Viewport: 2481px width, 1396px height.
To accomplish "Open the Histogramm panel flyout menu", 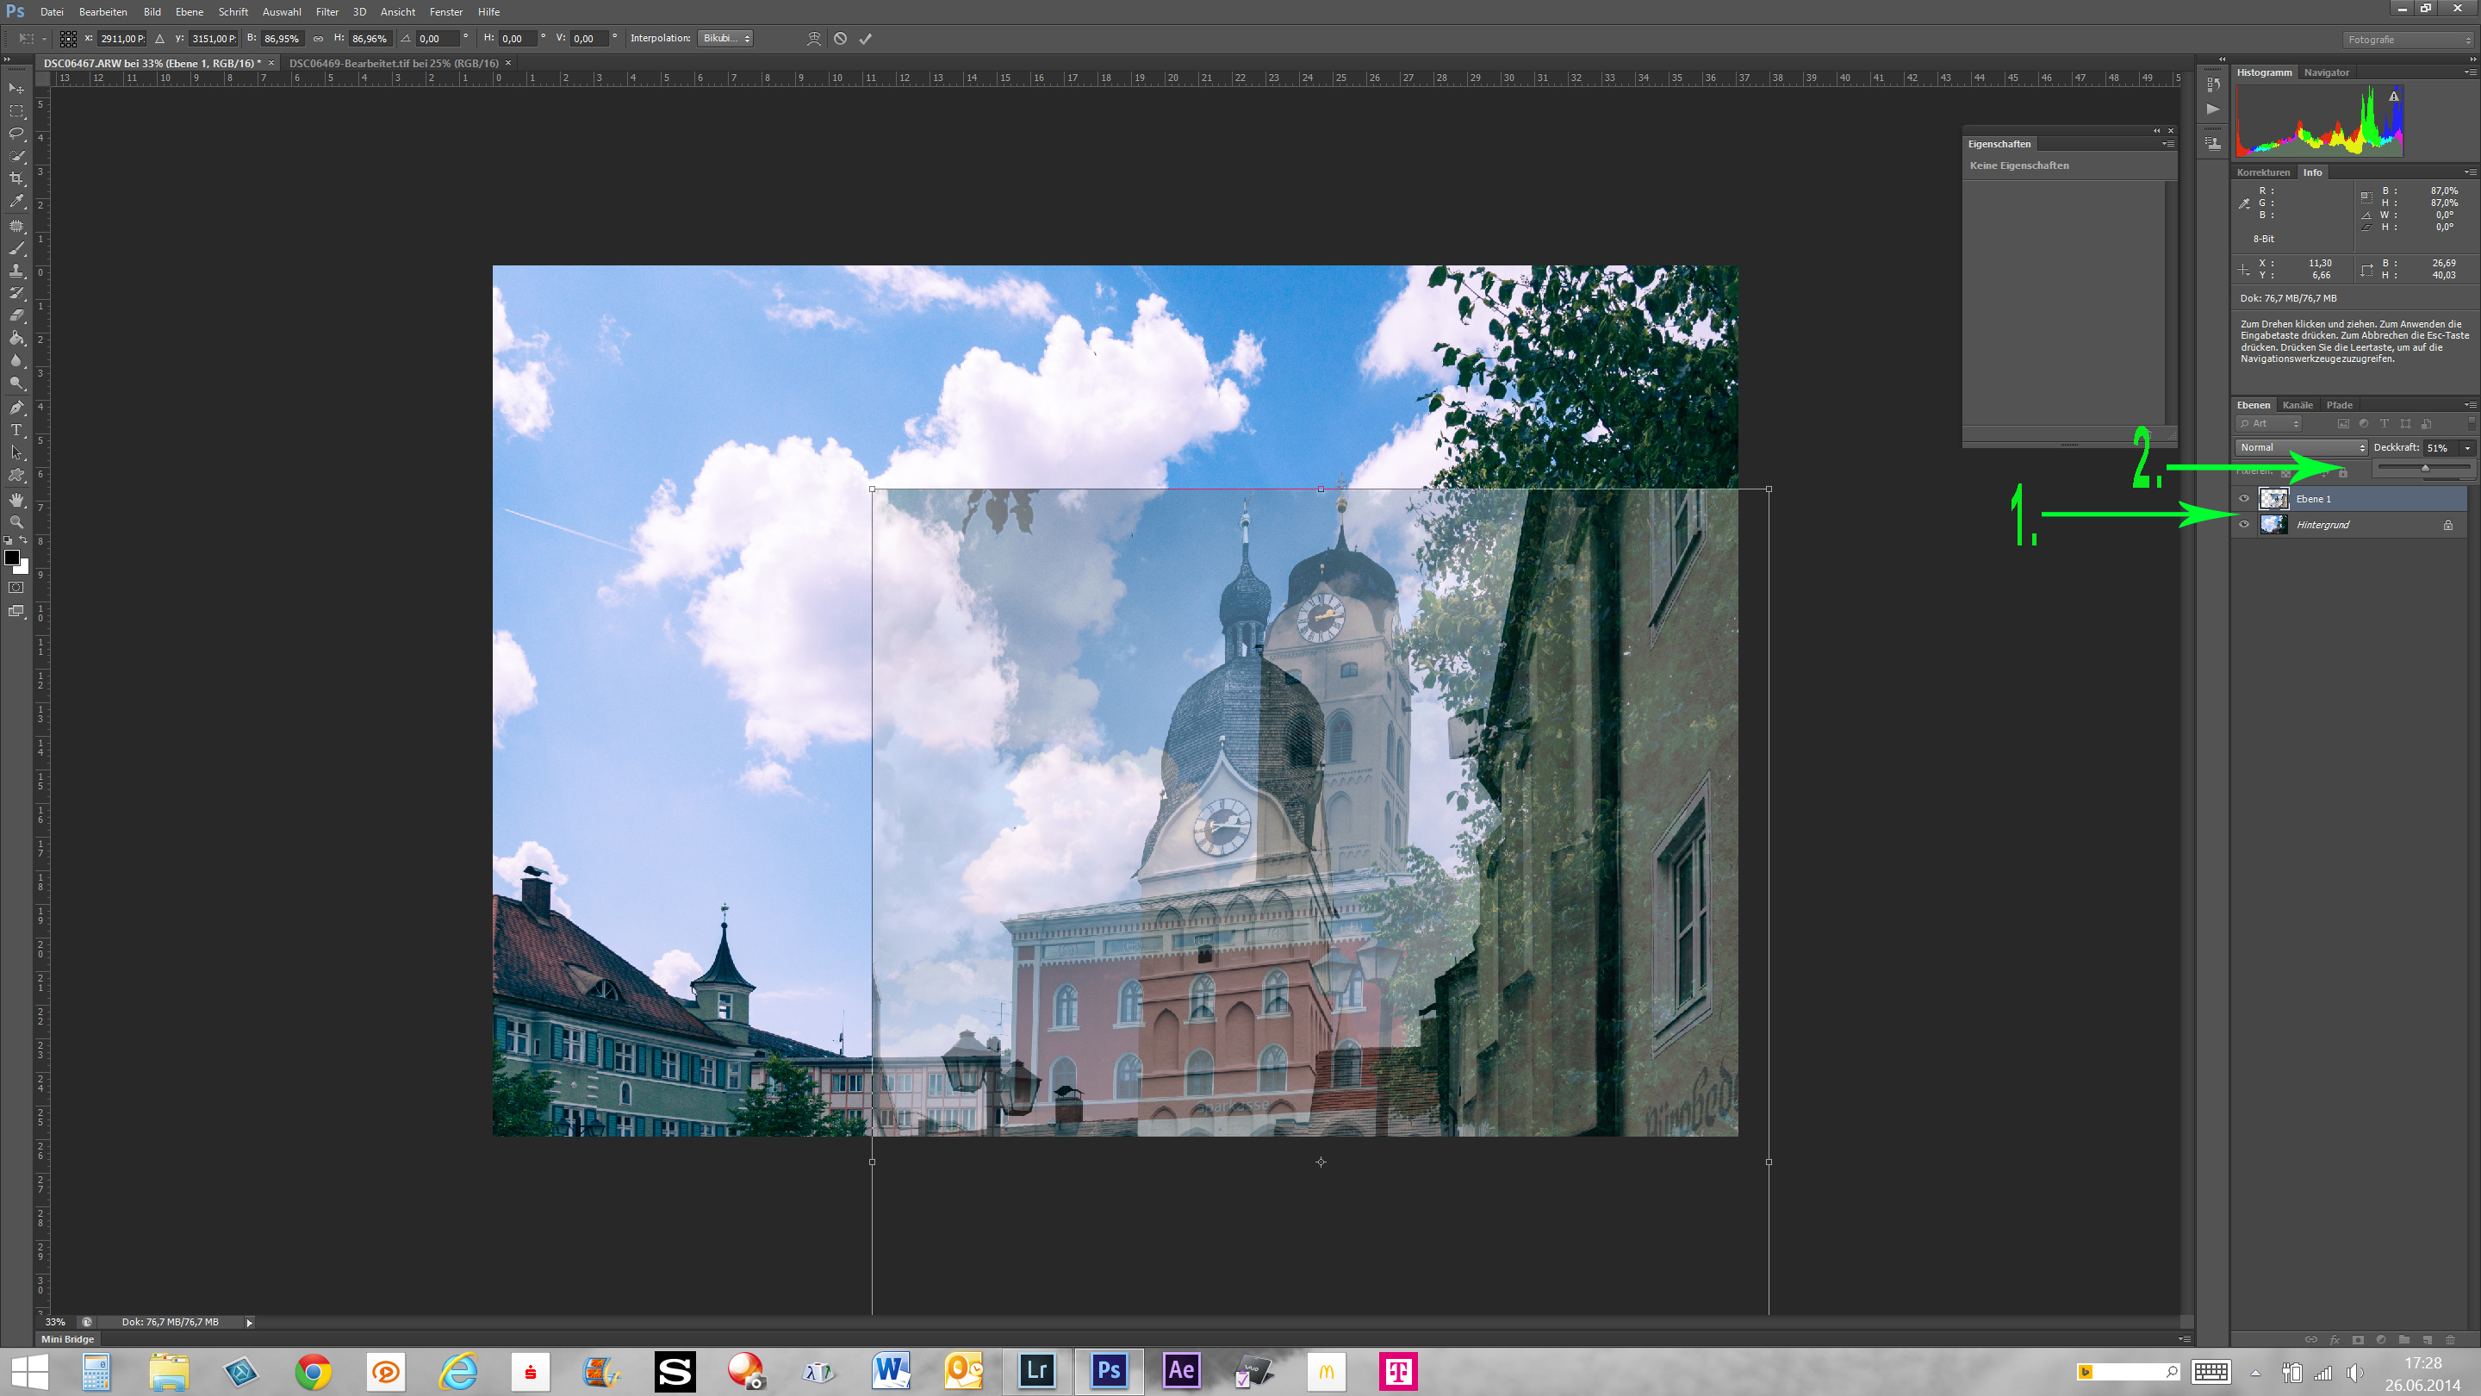I will pos(2470,72).
